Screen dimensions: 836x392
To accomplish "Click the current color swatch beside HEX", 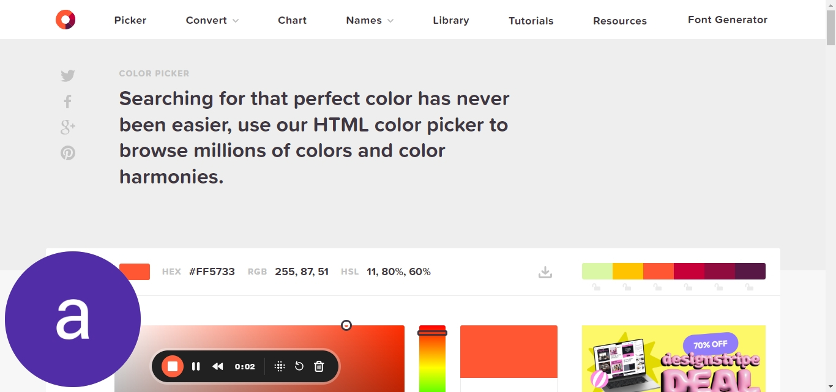I will click(135, 272).
